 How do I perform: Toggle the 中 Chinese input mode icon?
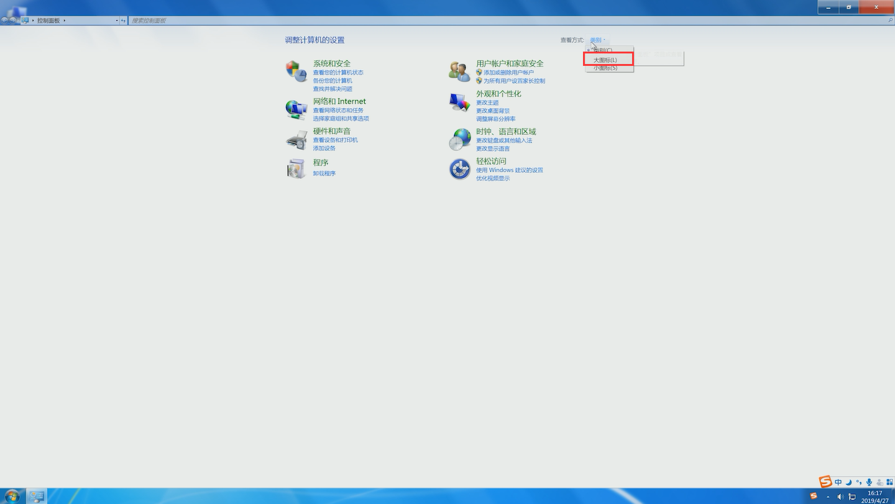tap(838, 482)
